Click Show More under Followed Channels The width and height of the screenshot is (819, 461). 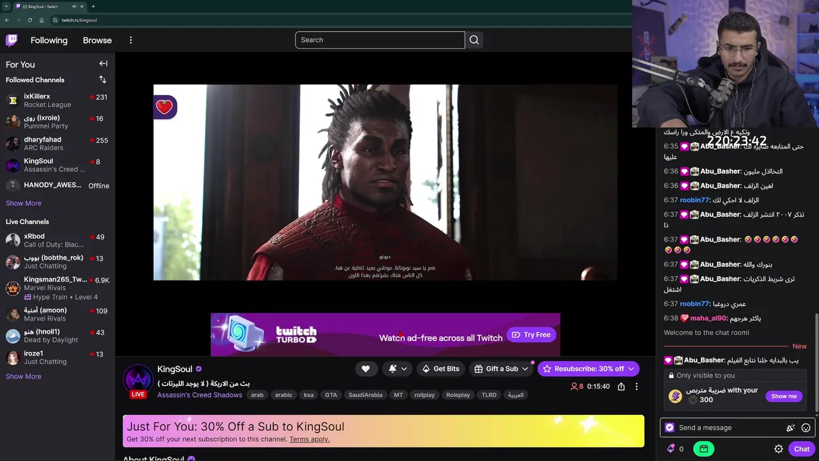pos(24,203)
